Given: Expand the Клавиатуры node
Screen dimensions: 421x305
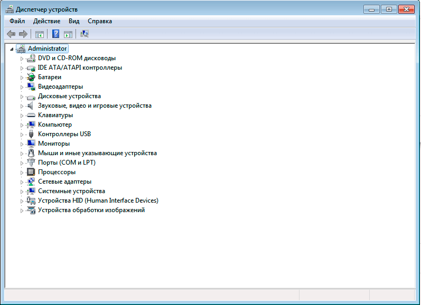Looking at the screenshot, I should click(22, 116).
